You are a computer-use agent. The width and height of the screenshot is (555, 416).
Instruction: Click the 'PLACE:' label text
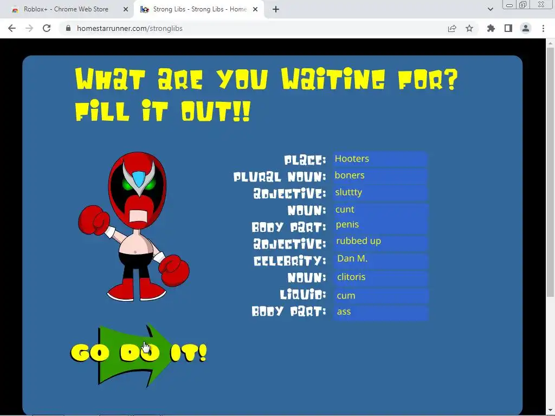(305, 160)
